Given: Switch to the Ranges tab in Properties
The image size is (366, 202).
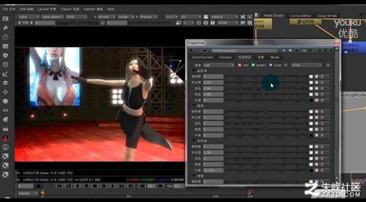Looking at the screenshot, I should click(226, 57).
